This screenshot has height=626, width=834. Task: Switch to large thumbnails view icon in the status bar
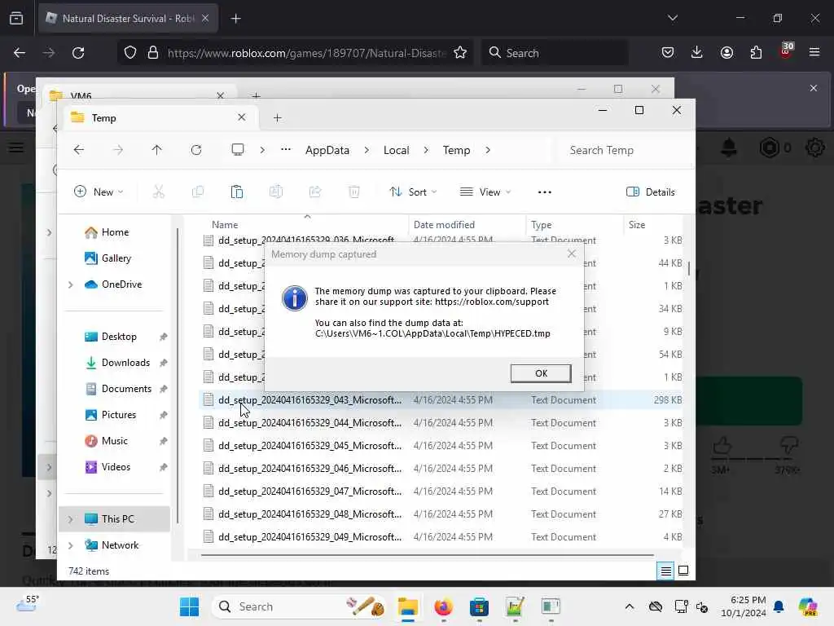click(x=683, y=571)
